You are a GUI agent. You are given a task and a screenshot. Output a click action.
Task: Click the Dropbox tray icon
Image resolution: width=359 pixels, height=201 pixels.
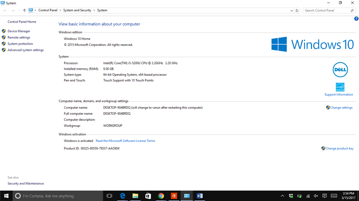click(x=291, y=196)
